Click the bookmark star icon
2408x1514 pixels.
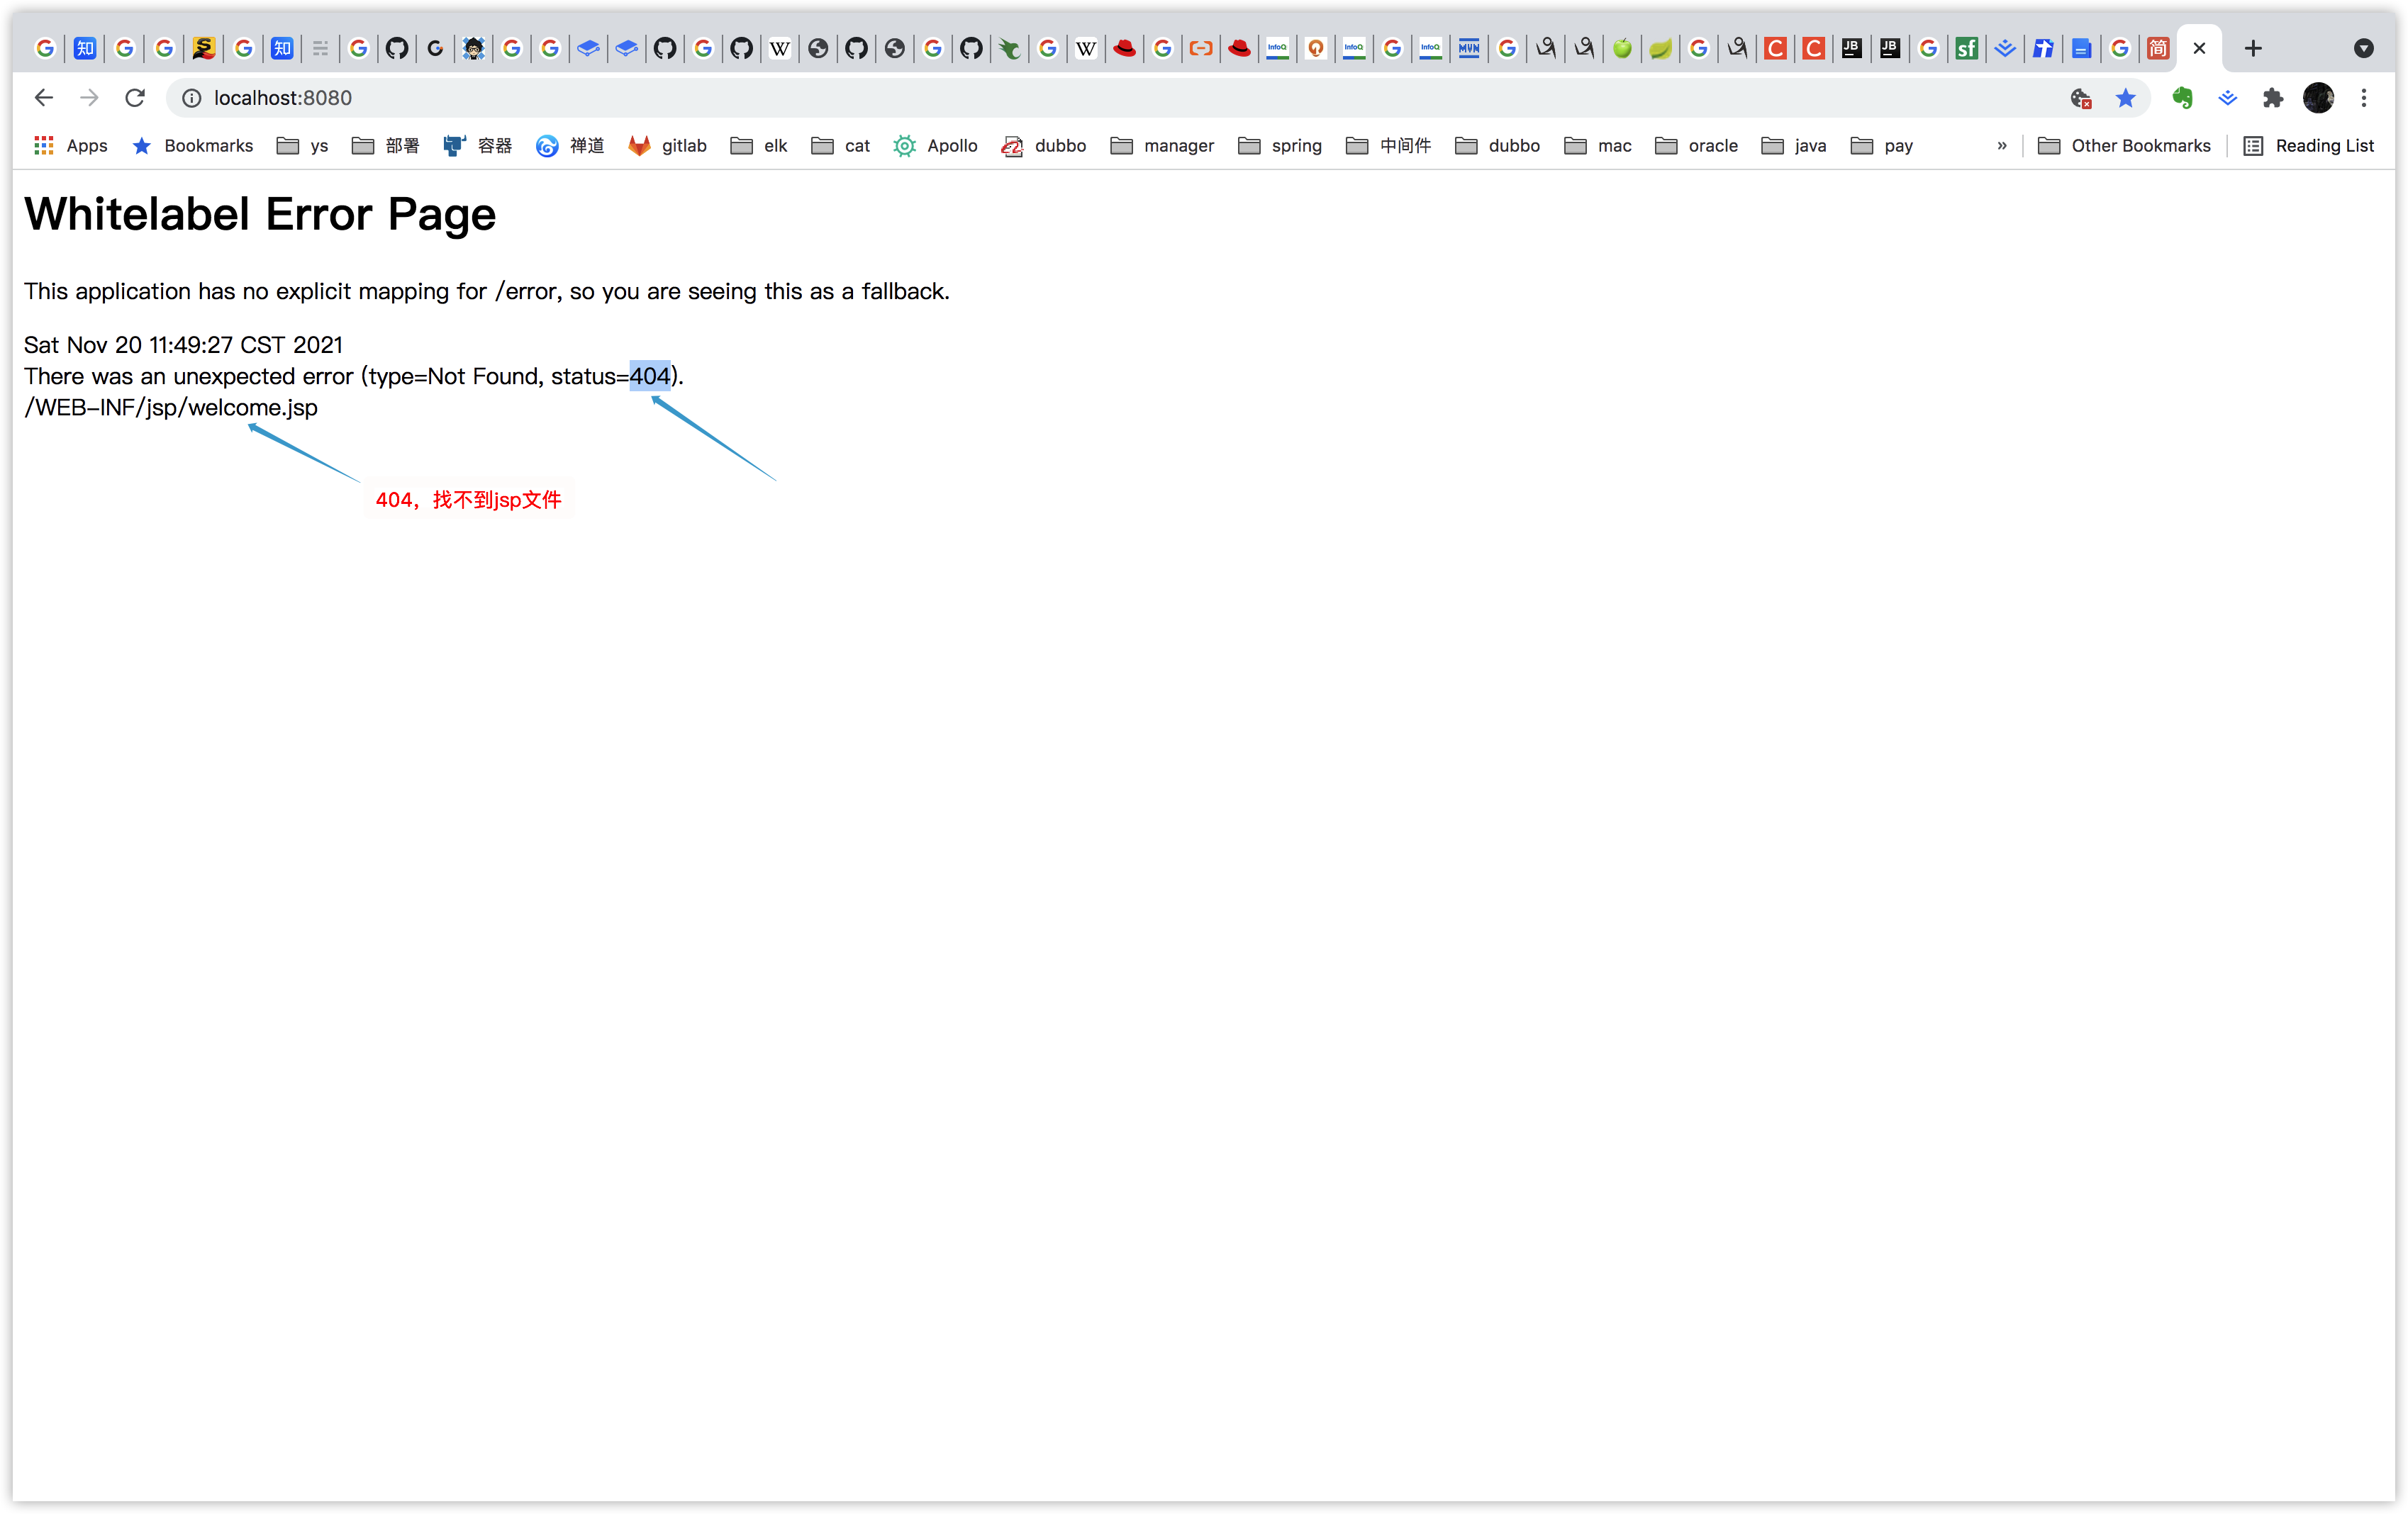(2125, 98)
